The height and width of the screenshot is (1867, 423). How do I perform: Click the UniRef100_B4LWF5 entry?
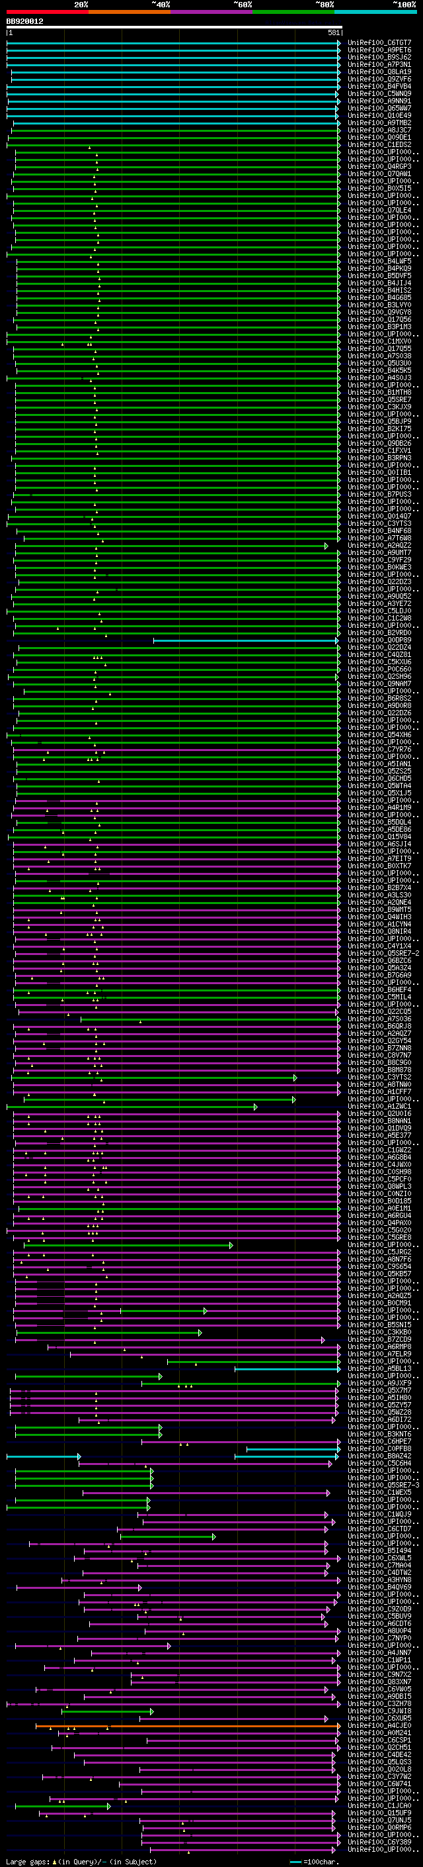pos(379,261)
